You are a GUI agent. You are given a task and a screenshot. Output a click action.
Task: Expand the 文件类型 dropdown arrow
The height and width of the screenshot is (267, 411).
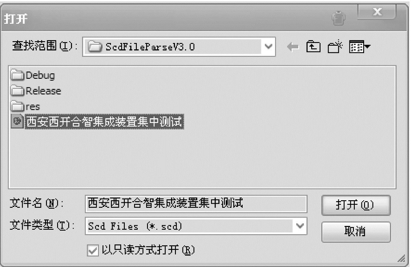pos(300,226)
